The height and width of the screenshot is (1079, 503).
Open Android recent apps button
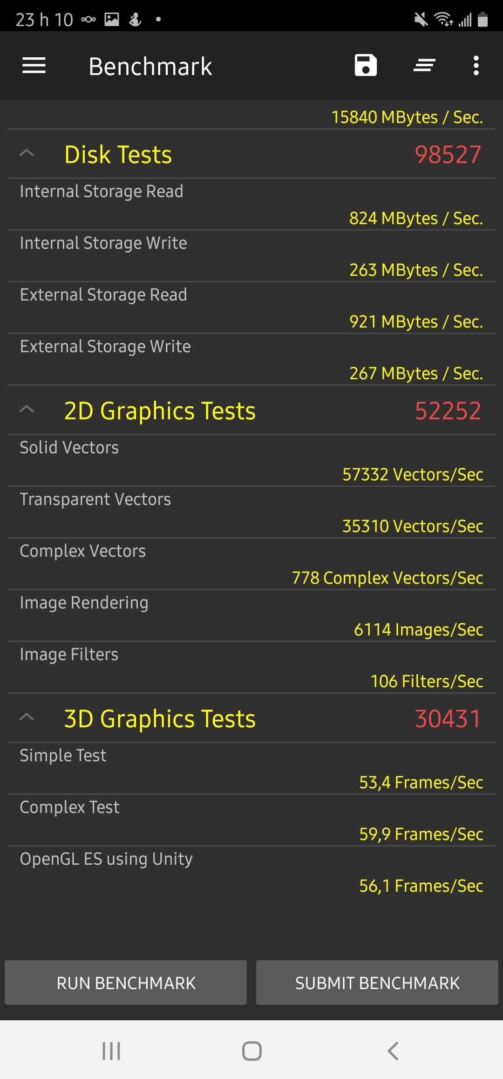point(111,1051)
